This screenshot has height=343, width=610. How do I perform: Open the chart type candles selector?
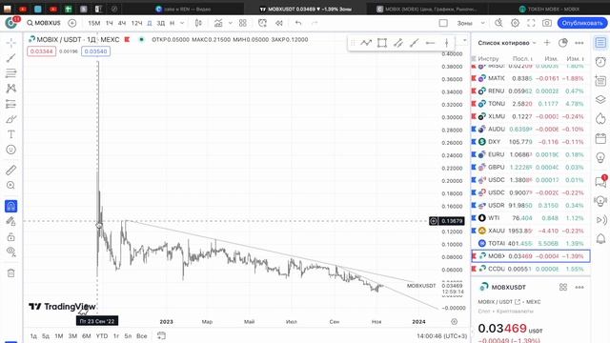coord(198,23)
